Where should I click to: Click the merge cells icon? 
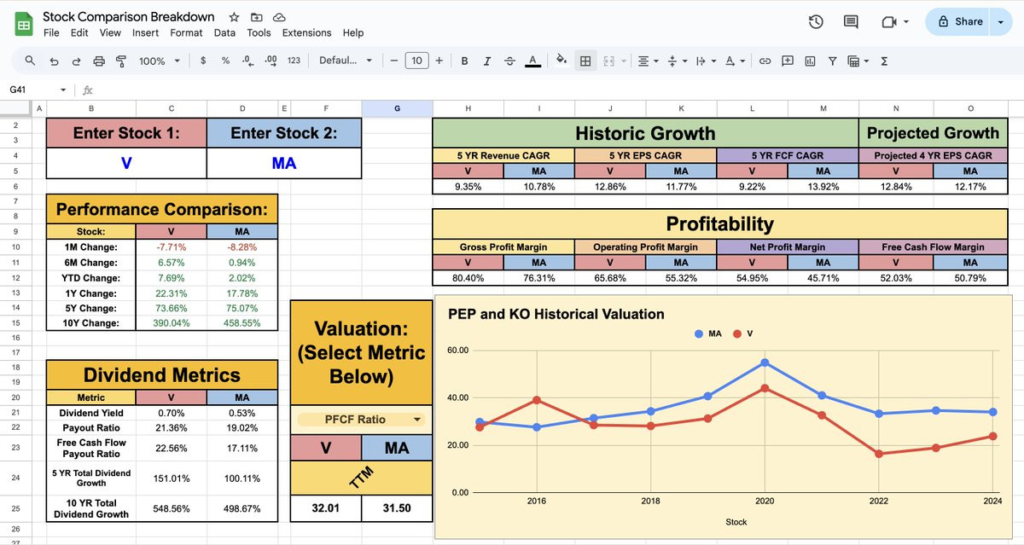tap(609, 61)
